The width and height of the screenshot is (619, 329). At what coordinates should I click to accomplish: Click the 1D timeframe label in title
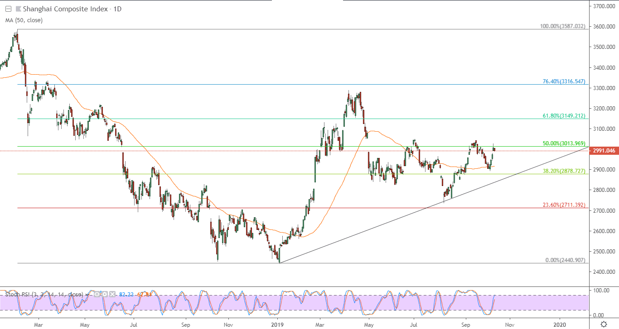pos(118,9)
